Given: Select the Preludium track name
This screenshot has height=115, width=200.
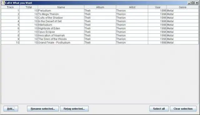Looking at the screenshot, I should point(61,11).
